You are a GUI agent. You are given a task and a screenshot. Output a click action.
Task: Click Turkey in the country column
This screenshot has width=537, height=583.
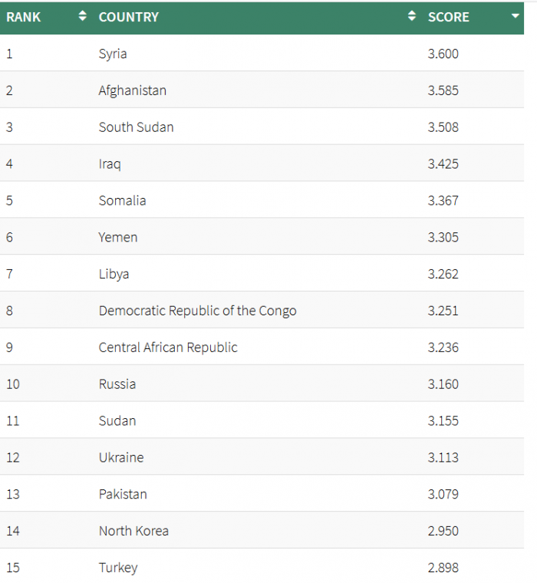click(118, 568)
